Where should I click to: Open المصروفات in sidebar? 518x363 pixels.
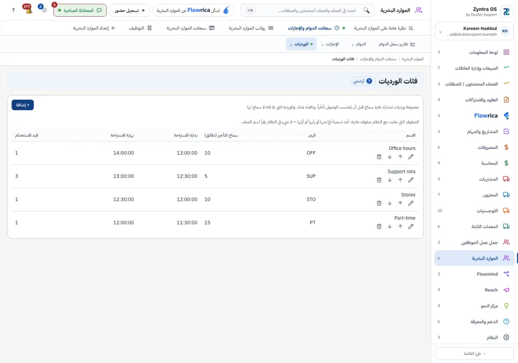[474, 147]
